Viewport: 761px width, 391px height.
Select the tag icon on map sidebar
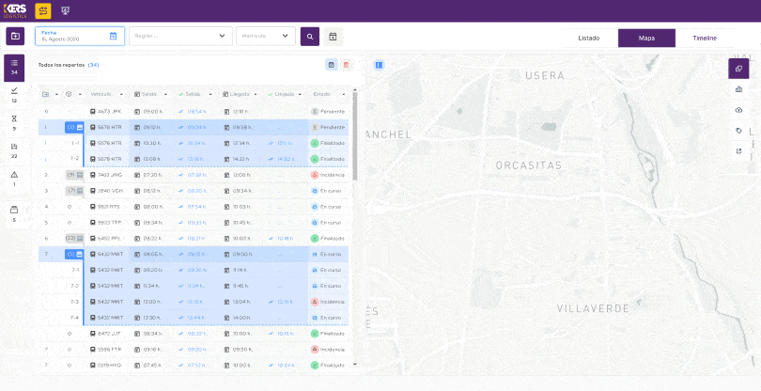738,131
